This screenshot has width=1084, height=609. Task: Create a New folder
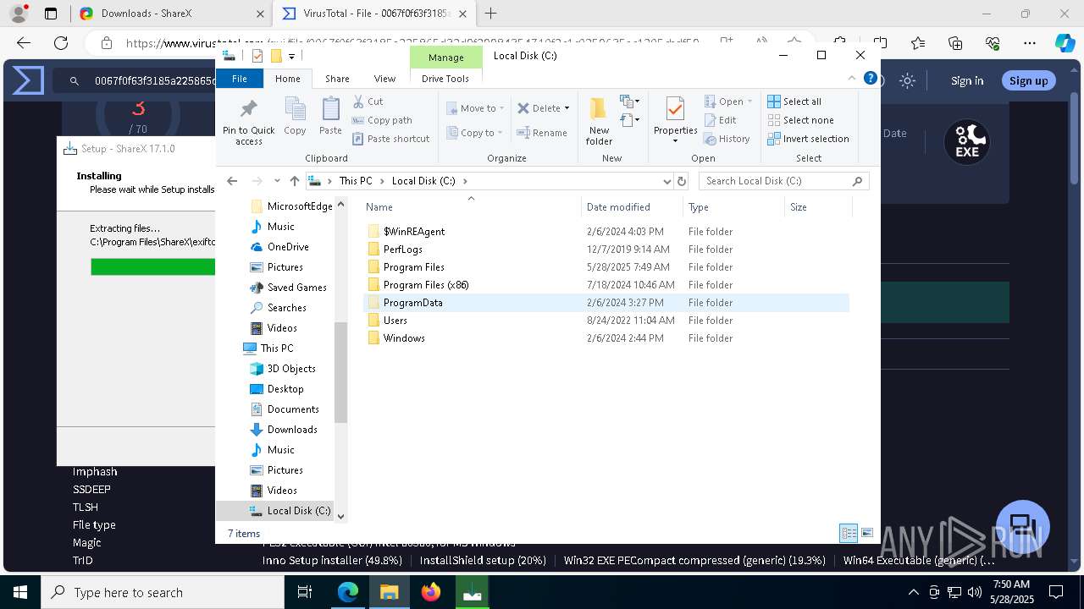click(x=599, y=119)
